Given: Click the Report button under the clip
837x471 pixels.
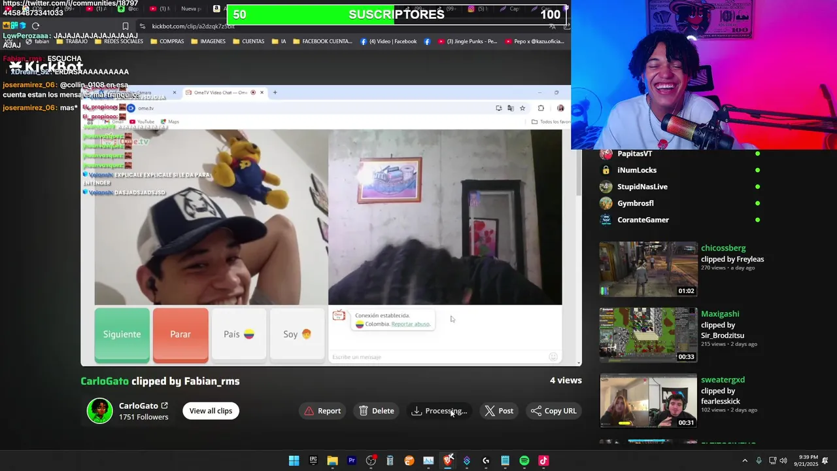Looking at the screenshot, I should 323,411.
